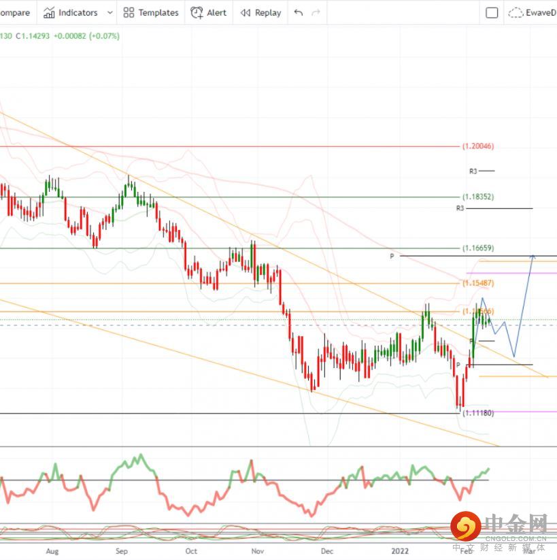Open the Compare symbols button

(15, 13)
